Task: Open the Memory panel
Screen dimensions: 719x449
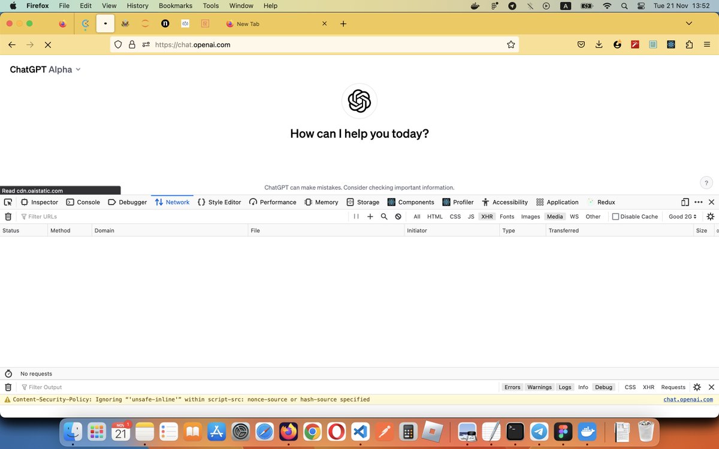Action: point(321,202)
